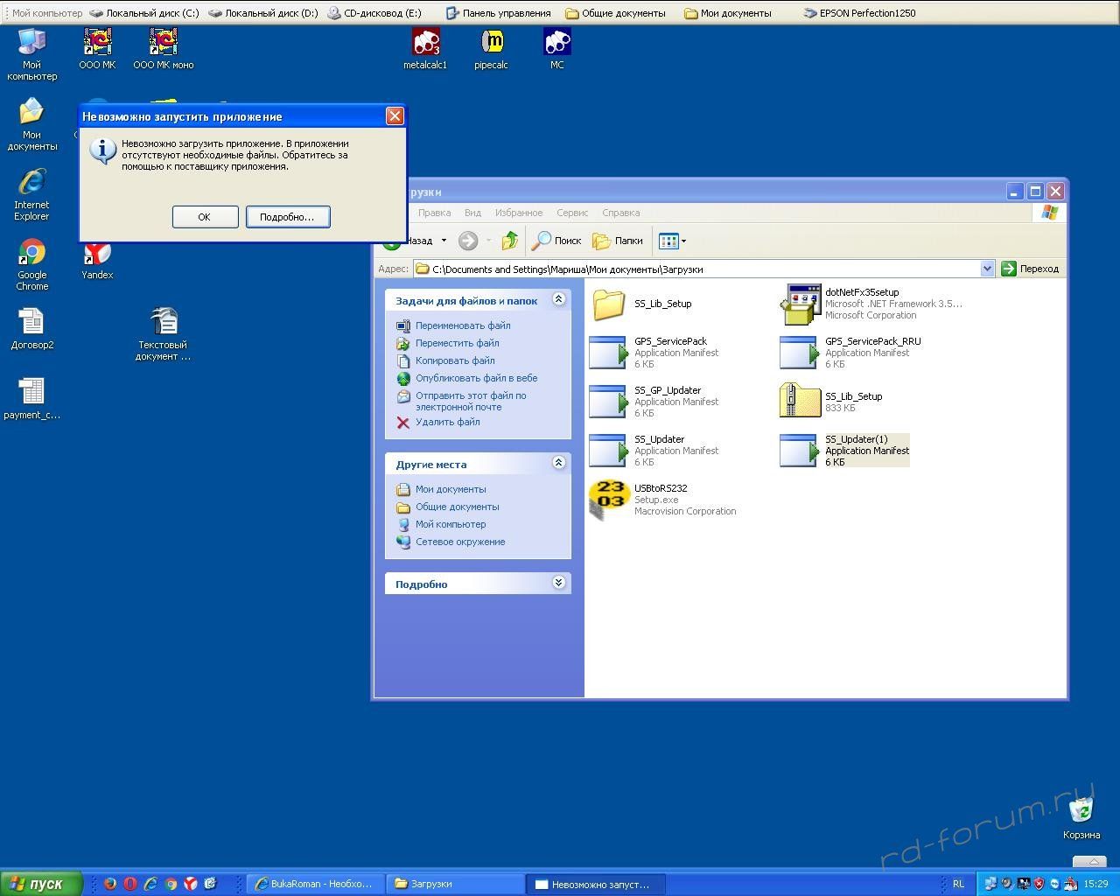Click the Google Chrome desktop icon

coord(32,254)
